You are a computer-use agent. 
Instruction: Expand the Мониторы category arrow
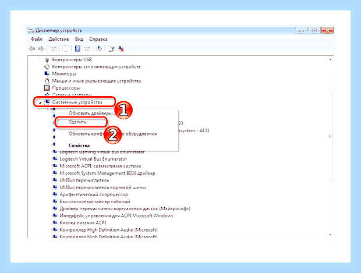pyautogui.click(x=40, y=74)
